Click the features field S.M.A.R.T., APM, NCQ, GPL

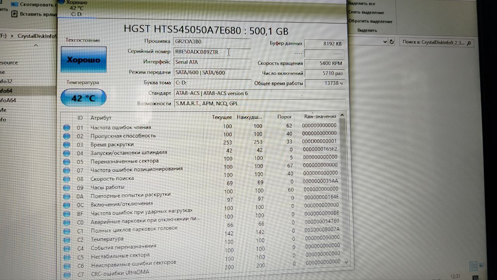(259, 104)
